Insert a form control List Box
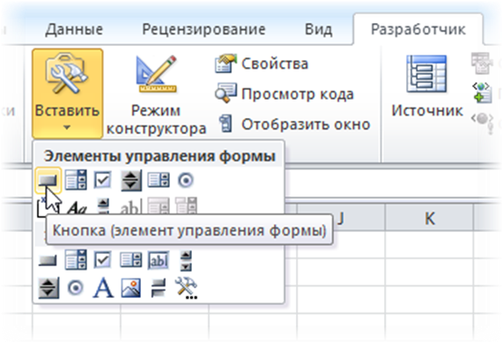Screen dimensions: 503x343 pyautogui.click(x=159, y=180)
